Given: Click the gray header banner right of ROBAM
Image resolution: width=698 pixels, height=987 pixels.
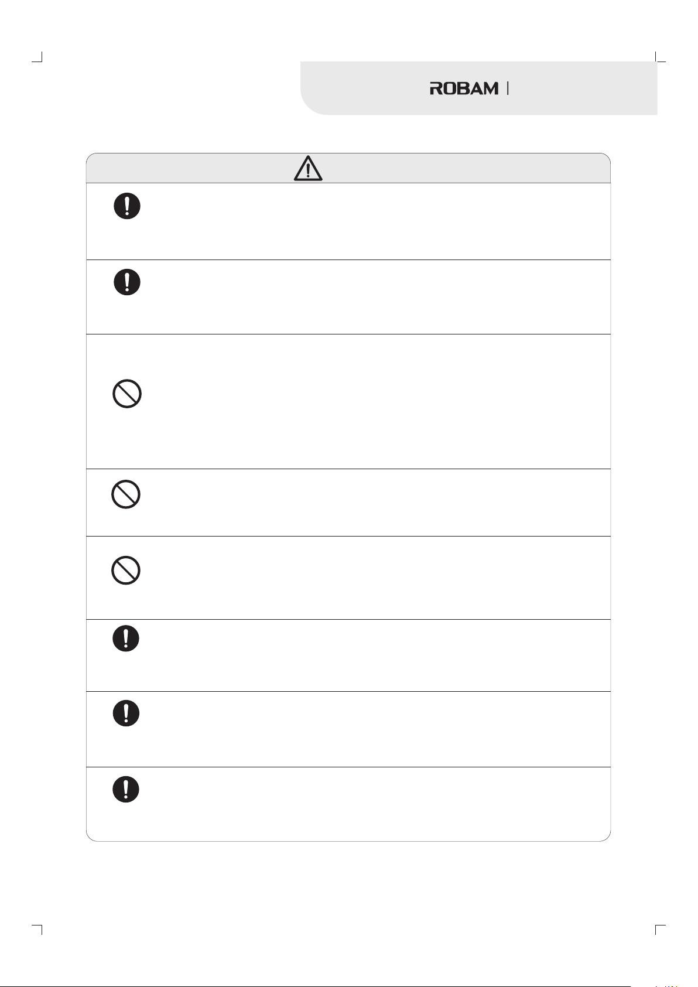Looking at the screenshot, I should 583,88.
